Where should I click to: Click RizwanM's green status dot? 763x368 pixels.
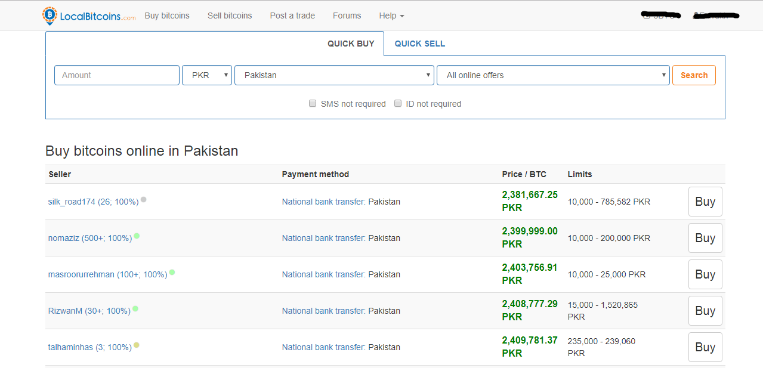[135, 309]
